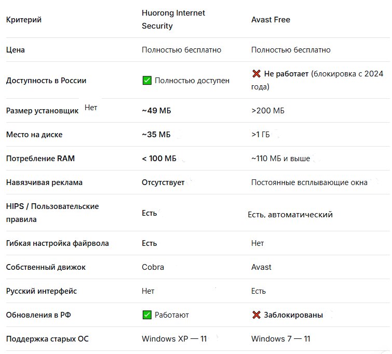
Task: Click the >200 МБ installer size value
Action: [x=268, y=110]
